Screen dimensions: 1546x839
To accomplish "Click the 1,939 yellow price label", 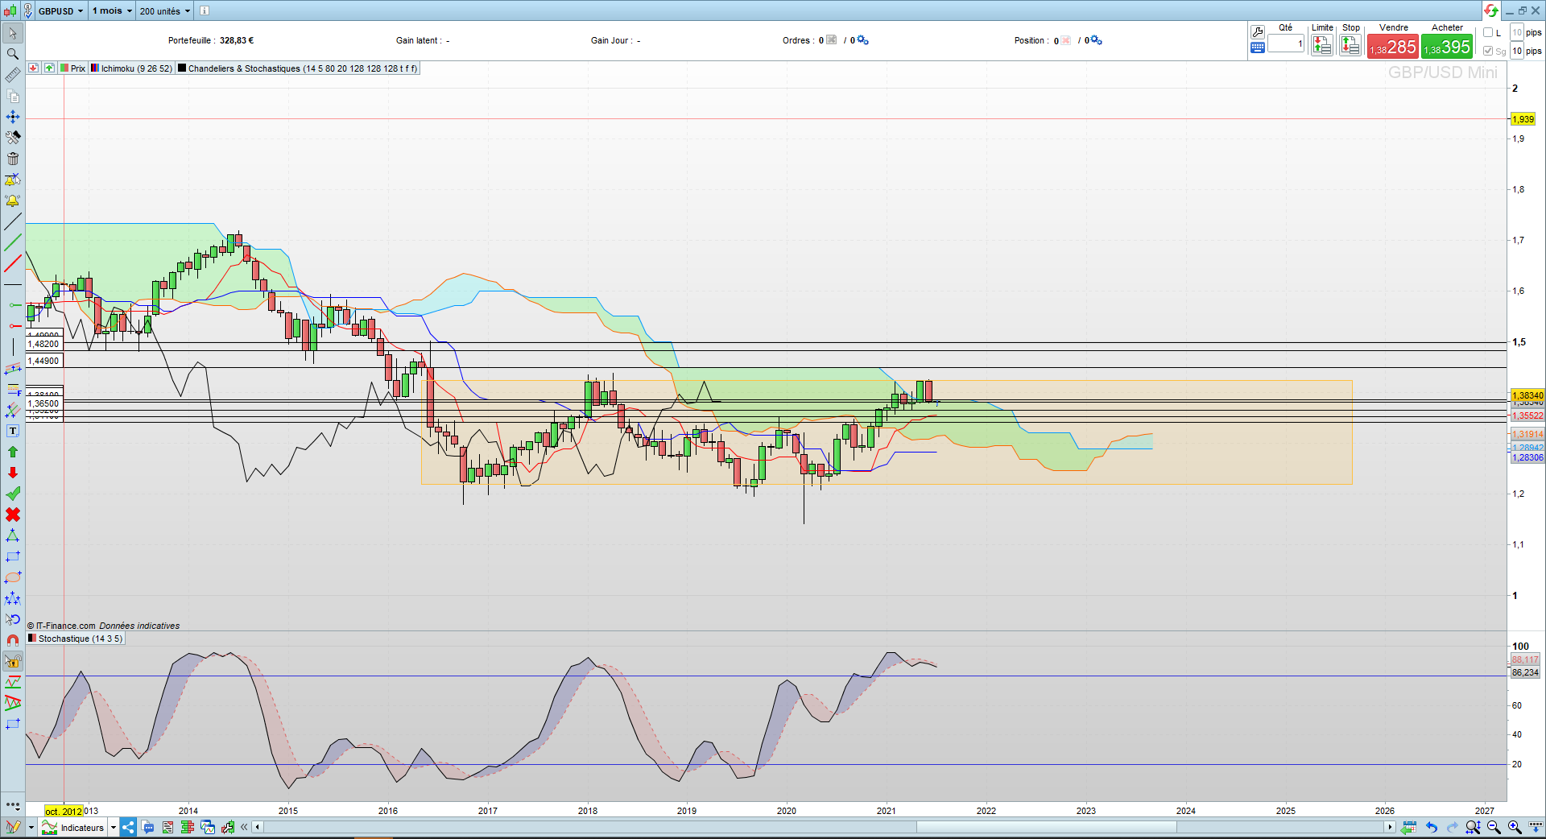I will (x=1523, y=119).
